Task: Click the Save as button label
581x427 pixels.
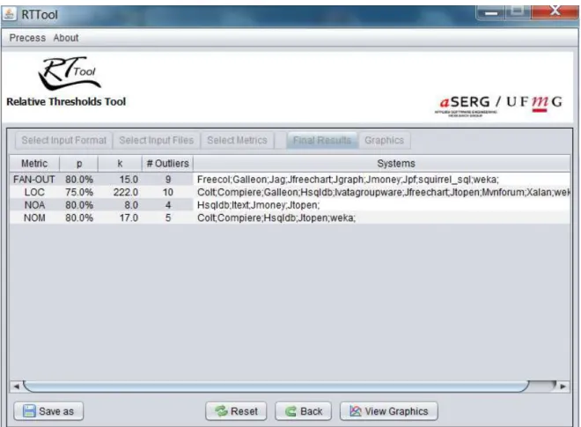Action: [56, 411]
